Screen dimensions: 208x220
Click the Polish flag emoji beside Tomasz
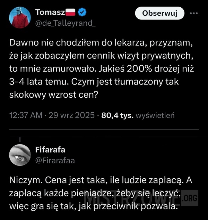pos(70,13)
